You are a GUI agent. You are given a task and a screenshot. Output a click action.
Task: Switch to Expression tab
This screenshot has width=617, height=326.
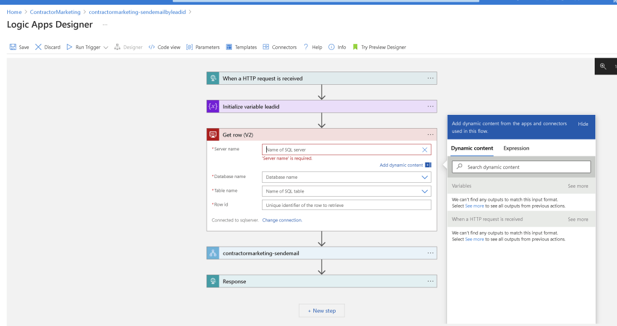tap(516, 148)
